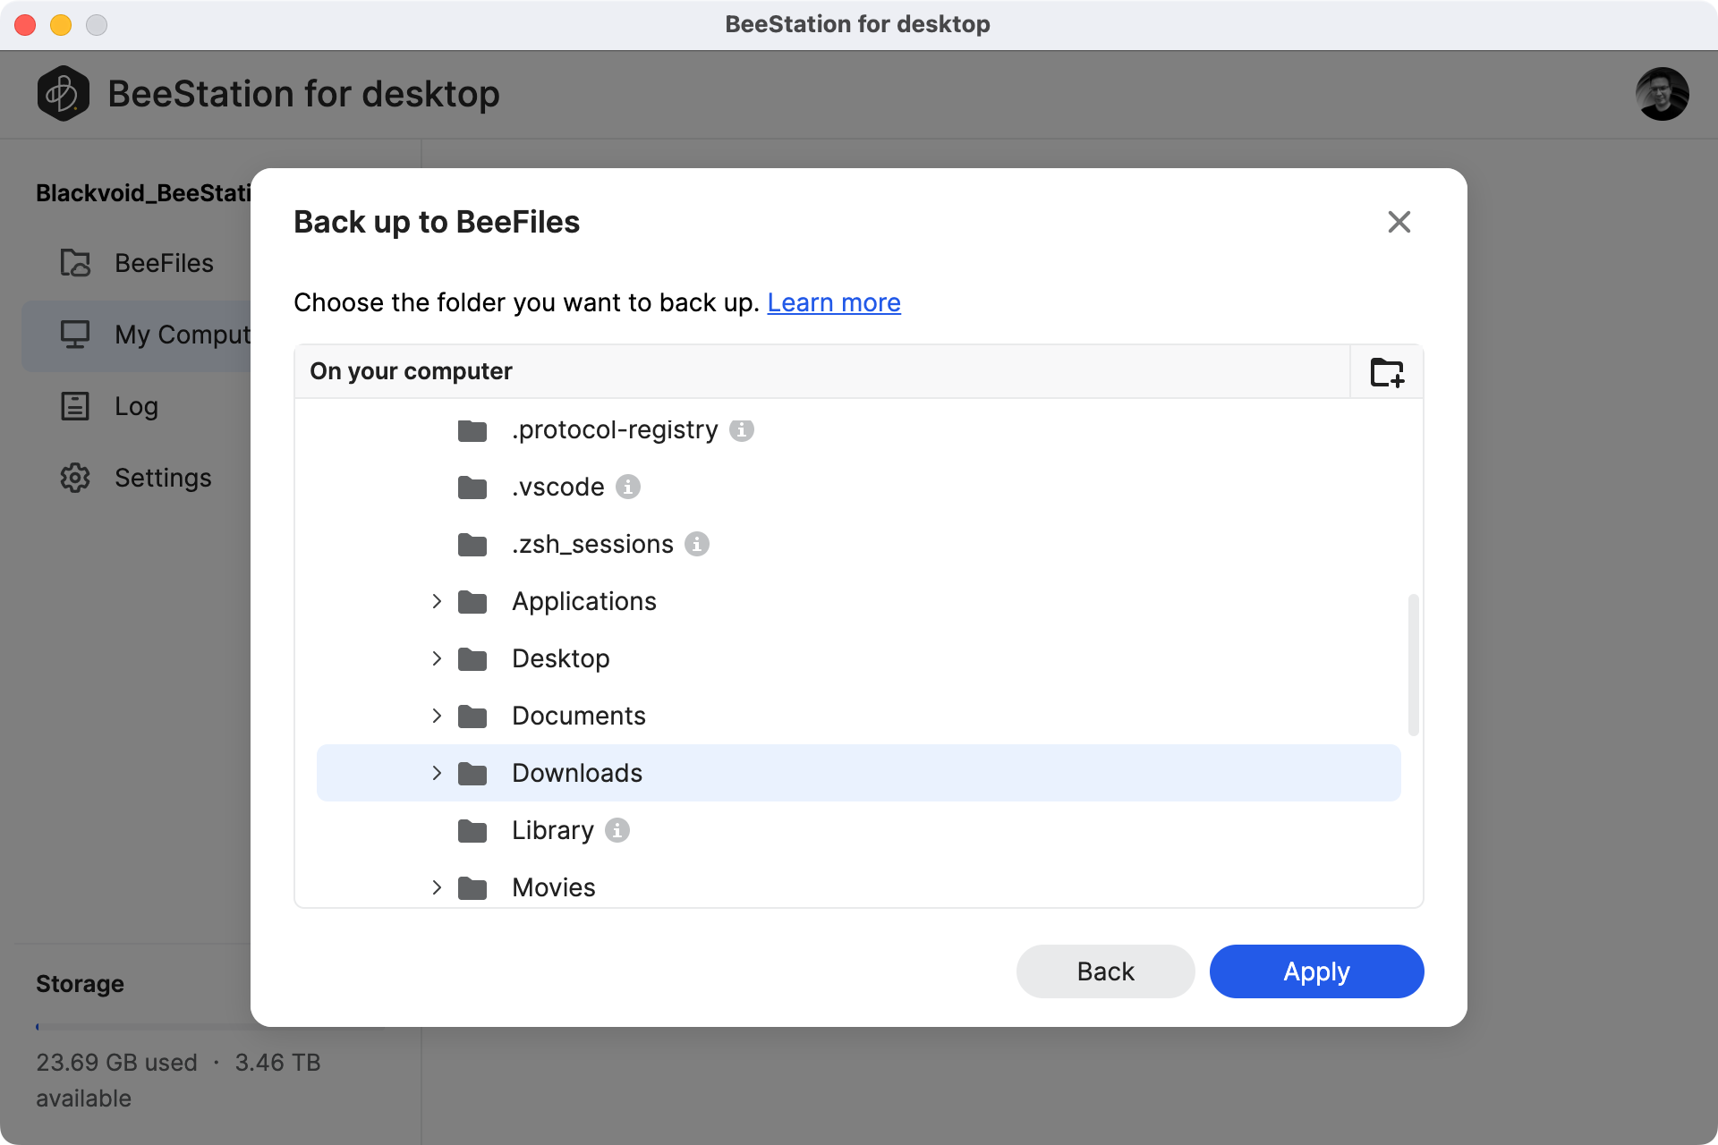
Task: Click Back to return to previous step
Action: click(1104, 970)
